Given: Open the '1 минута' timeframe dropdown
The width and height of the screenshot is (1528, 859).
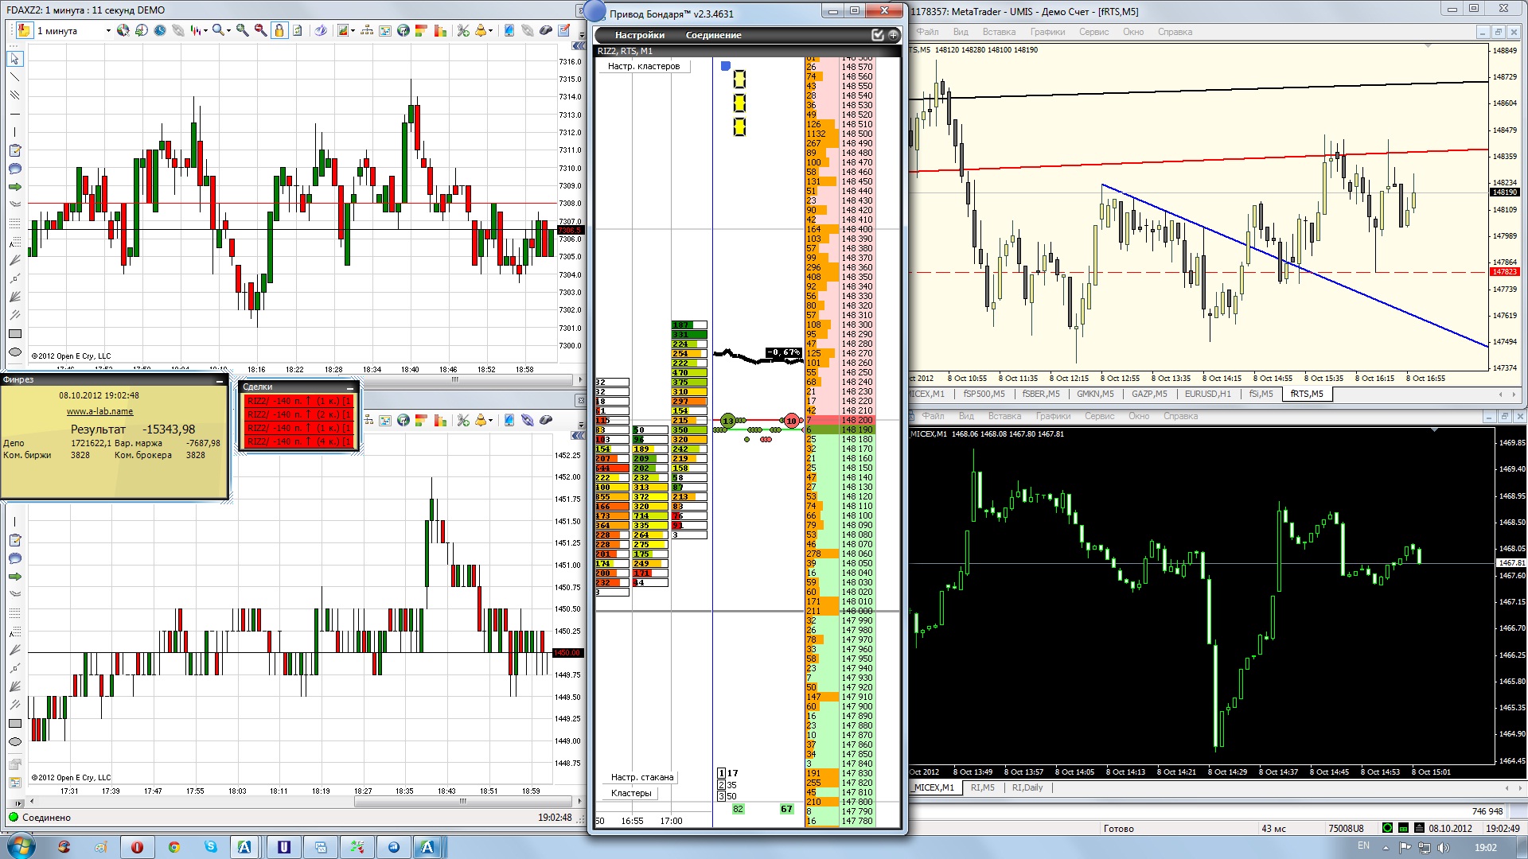Looking at the screenshot, I should pos(108,31).
